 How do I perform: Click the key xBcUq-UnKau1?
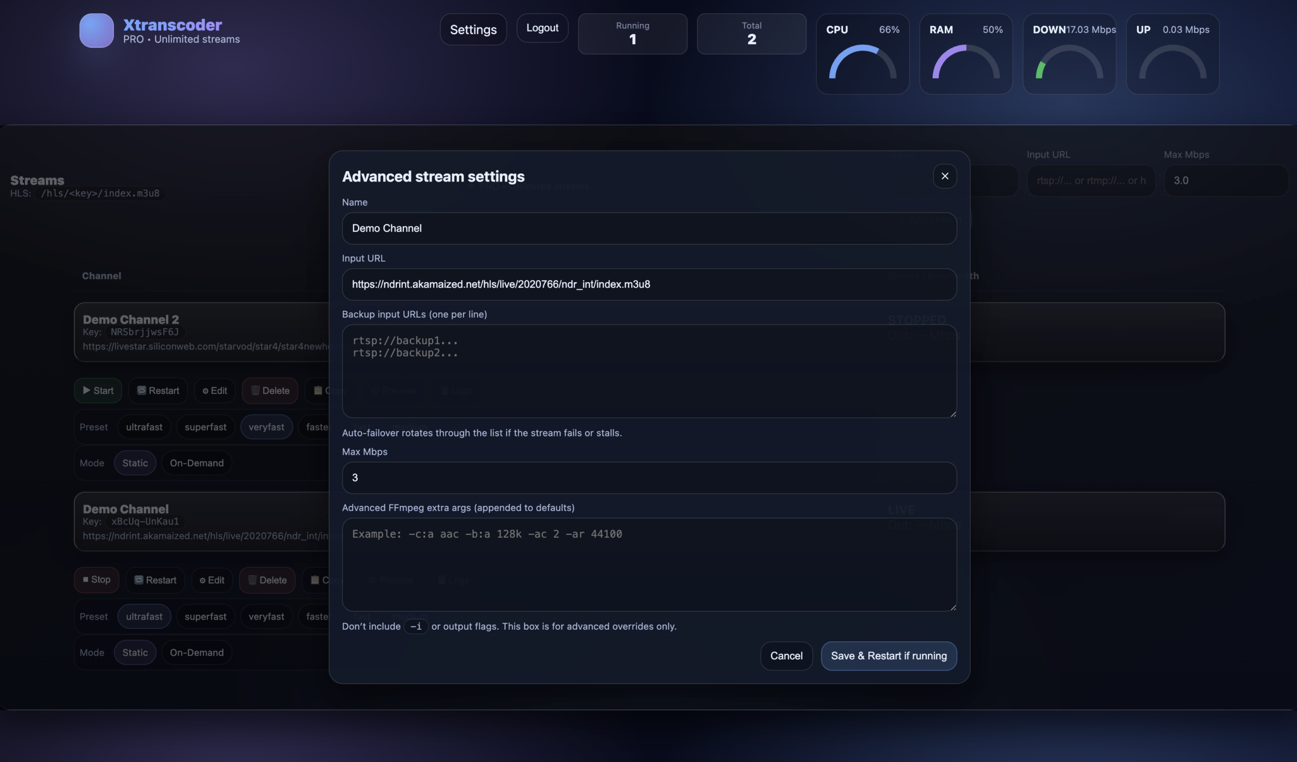point(145,522)
